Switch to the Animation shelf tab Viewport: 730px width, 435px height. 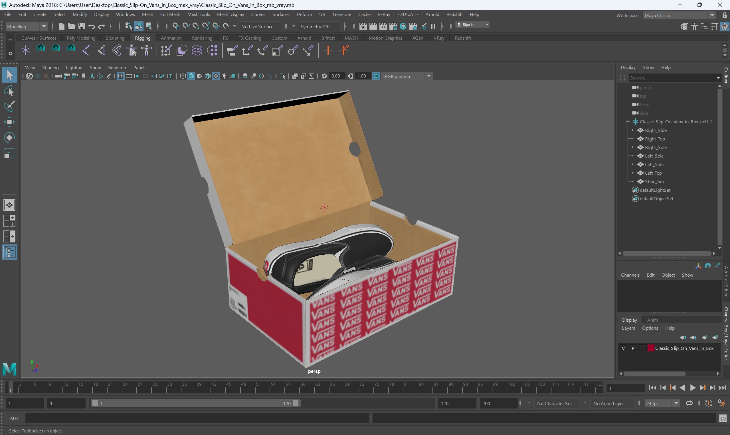point(171,38)
